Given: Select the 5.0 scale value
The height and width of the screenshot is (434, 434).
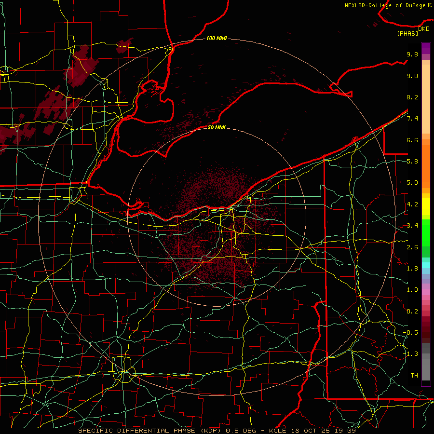Looking at the screenshot, I should point(412,183).
